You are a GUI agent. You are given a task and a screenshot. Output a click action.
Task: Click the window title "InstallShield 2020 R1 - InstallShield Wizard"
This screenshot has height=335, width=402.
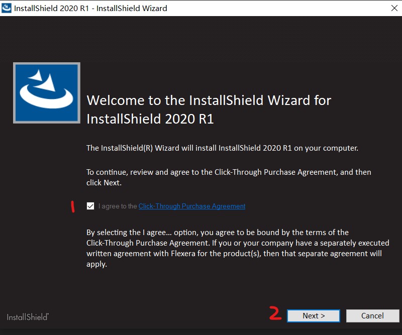(x=90, y=8)
